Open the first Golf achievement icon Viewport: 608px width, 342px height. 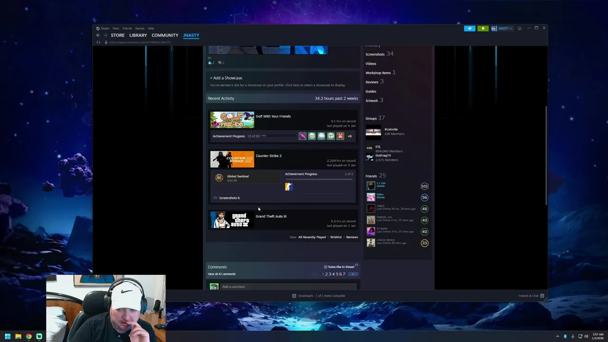pos(303,136)
